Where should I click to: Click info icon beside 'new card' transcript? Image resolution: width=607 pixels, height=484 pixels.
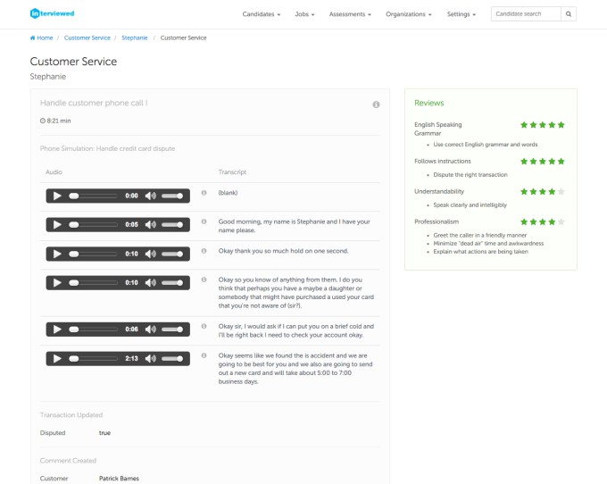204,355
